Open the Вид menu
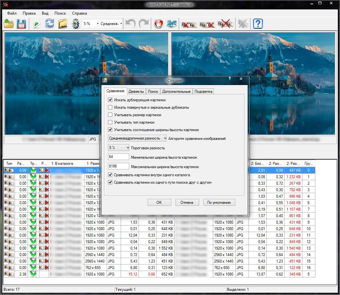Screen dimensions: 340x295 (45, 13)
